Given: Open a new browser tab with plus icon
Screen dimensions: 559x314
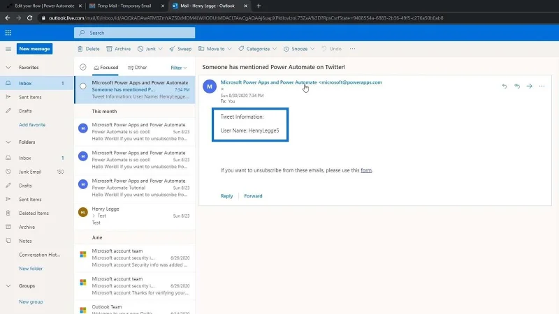Looking at the screenshot, I should tap(259, 6).
